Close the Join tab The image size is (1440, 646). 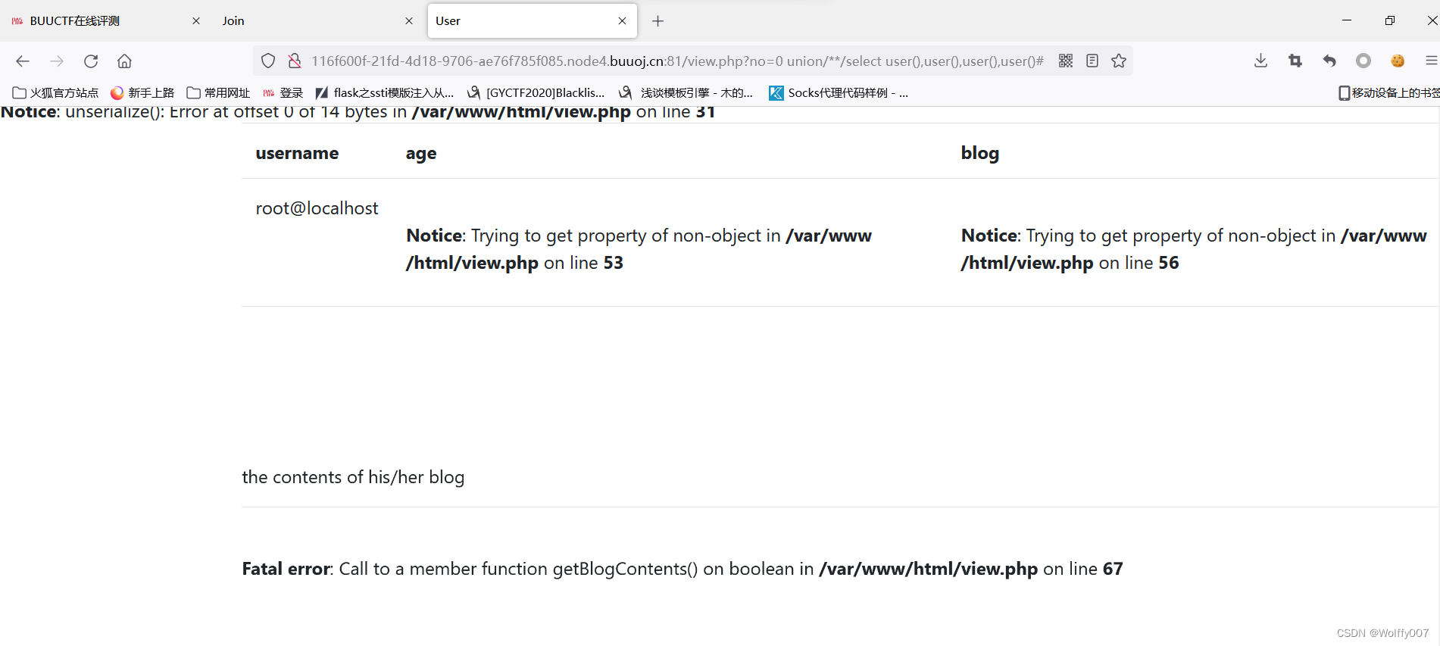[x=409, y=21]
